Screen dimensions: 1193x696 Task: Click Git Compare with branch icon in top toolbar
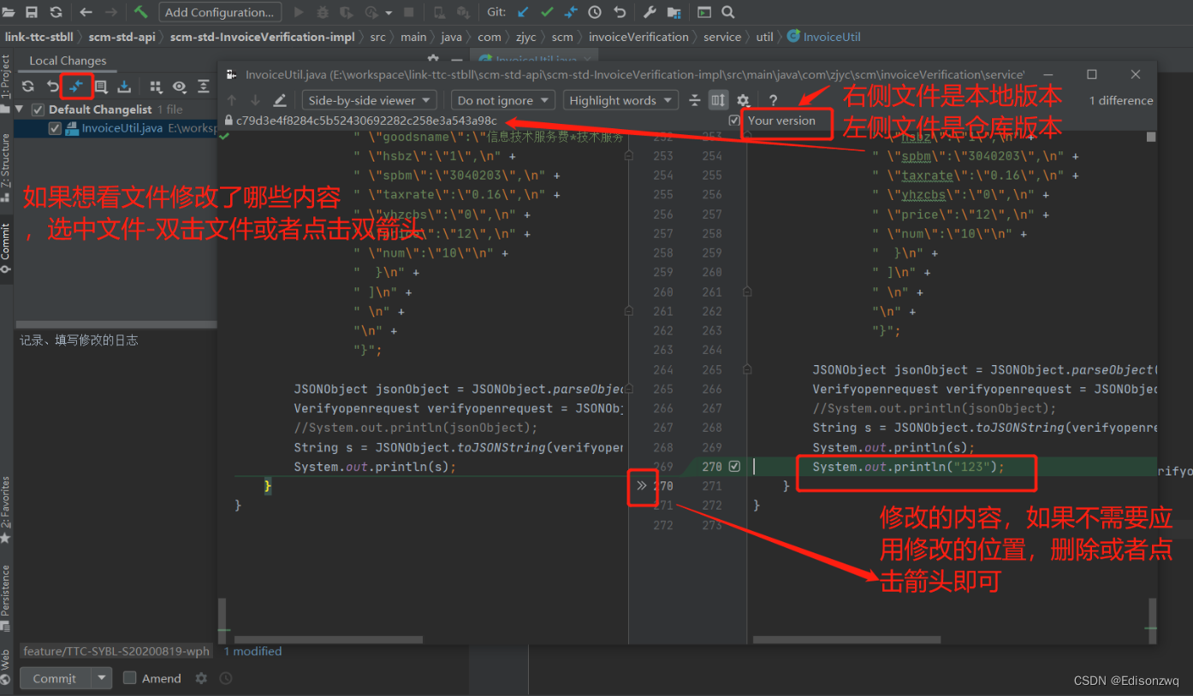571,12
